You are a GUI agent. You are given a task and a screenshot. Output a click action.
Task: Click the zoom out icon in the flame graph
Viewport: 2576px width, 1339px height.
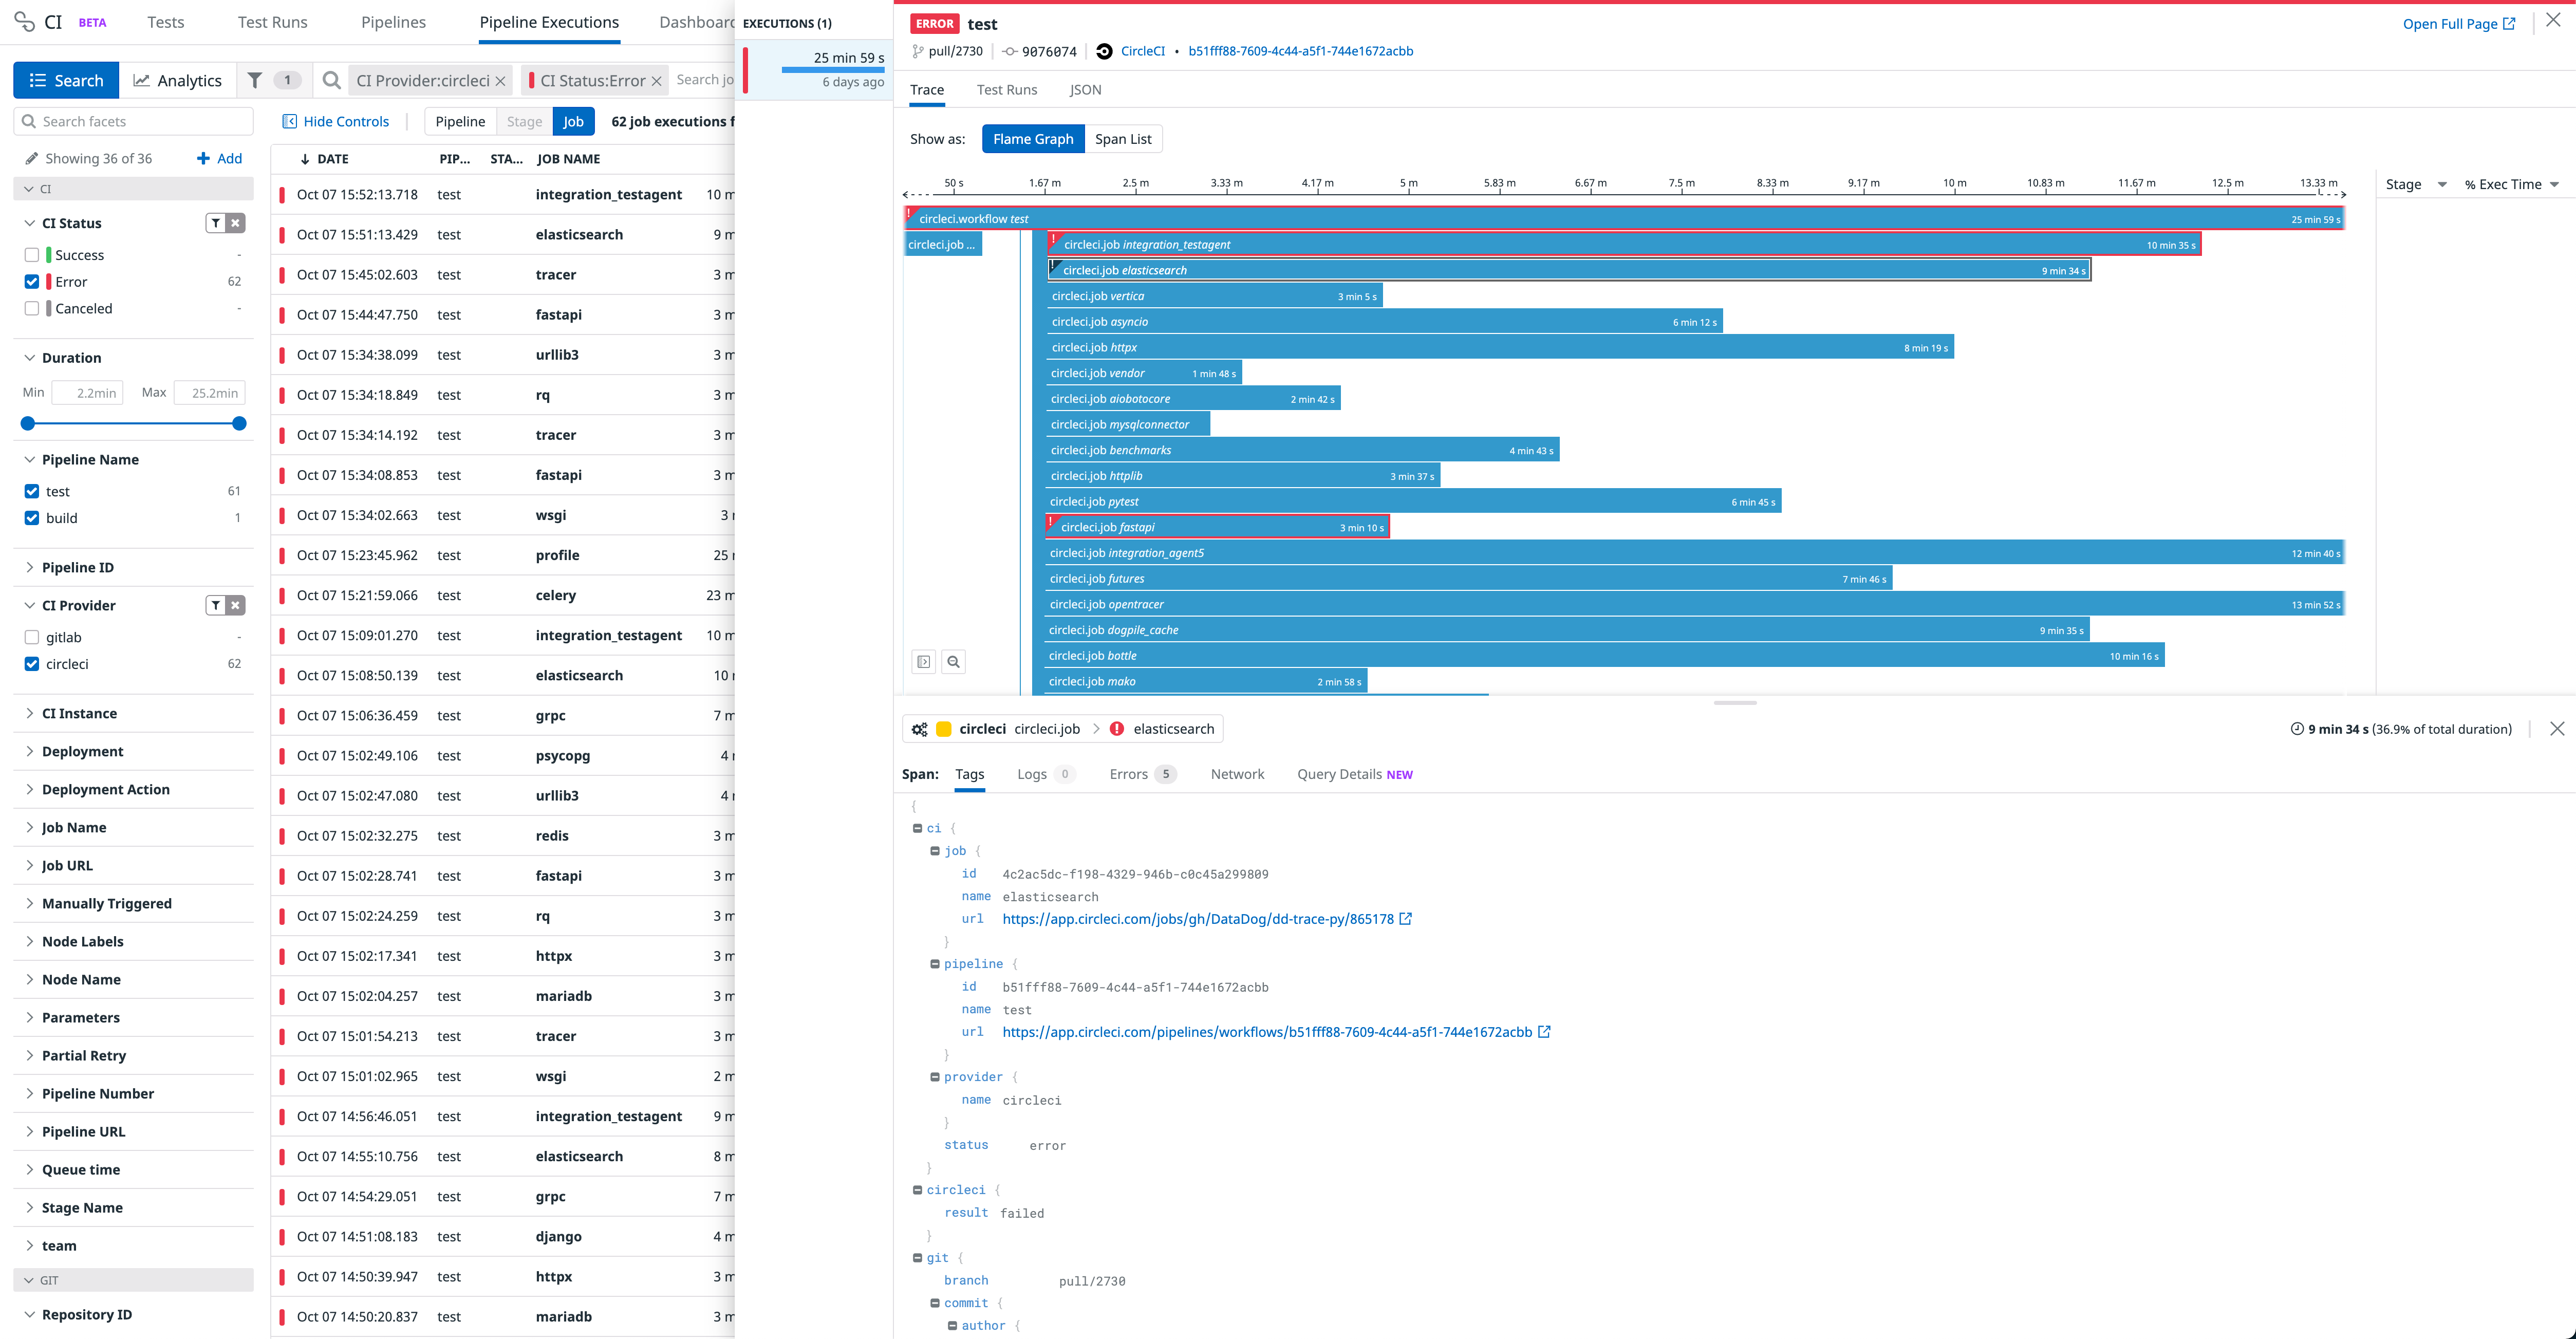click(953, 661)
